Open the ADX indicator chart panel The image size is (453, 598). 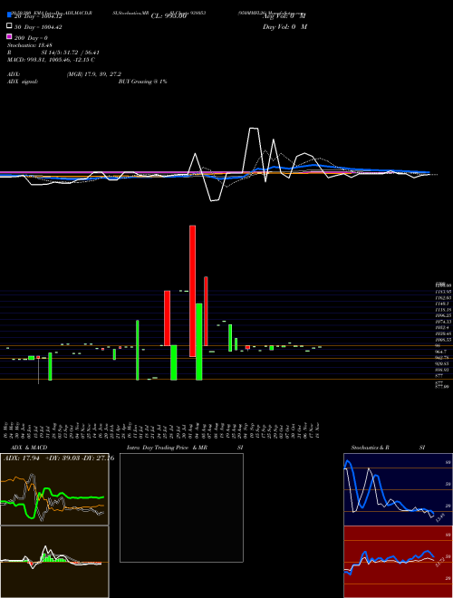[54, 489]
